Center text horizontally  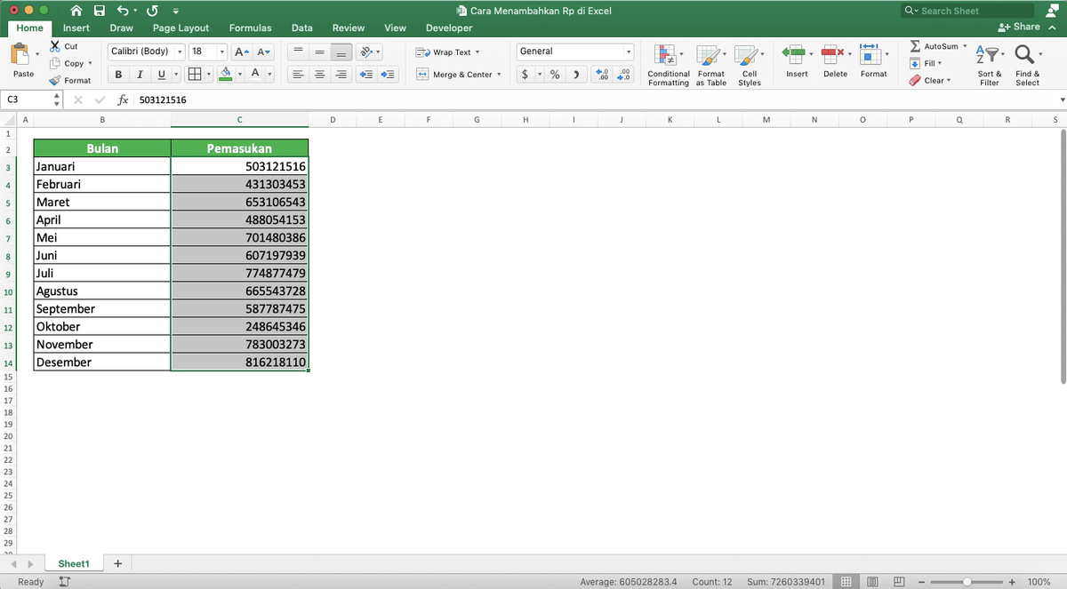coord(319,75)
